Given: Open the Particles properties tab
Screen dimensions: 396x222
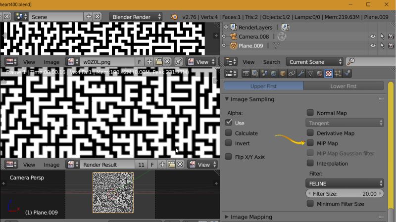Looking at the screenshot, I should coord(338,74).
